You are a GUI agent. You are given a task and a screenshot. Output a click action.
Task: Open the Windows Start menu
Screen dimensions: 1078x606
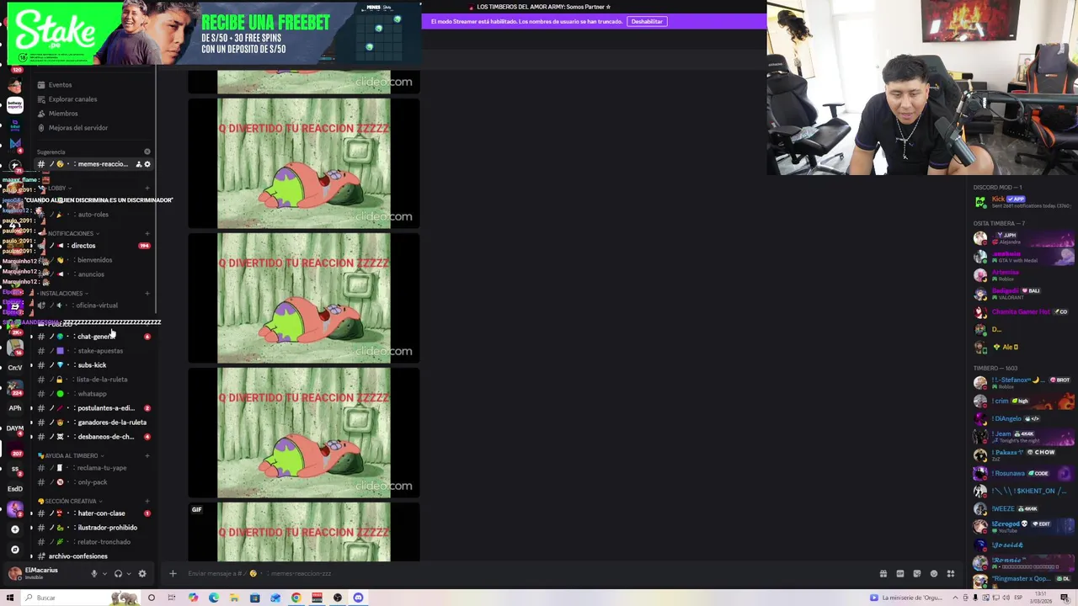point(9,598)
